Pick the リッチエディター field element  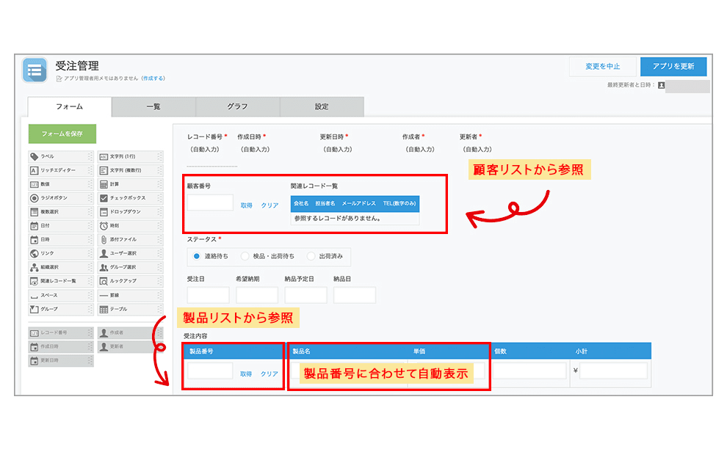point(59,170)
